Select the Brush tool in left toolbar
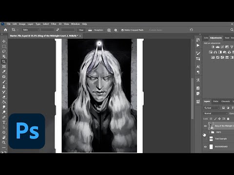 4,82
